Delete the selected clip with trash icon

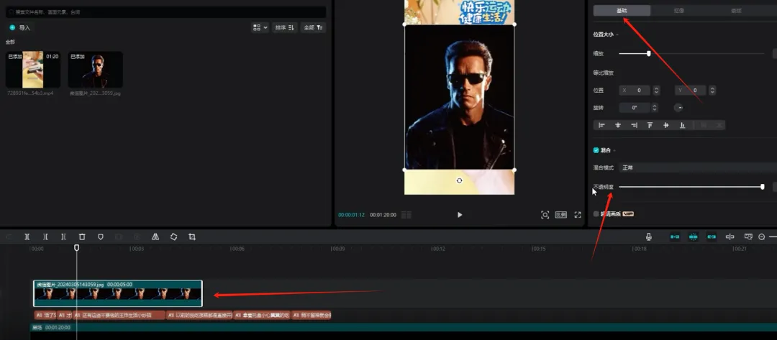pos(82,237)
